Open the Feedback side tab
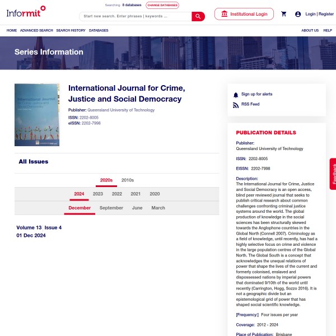 [333, 174]
